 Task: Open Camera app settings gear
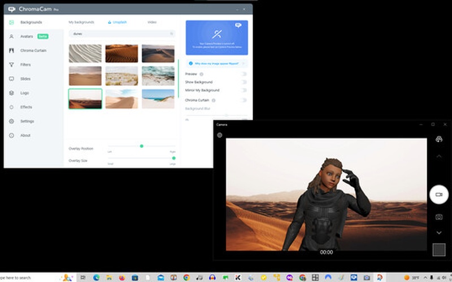220,135
